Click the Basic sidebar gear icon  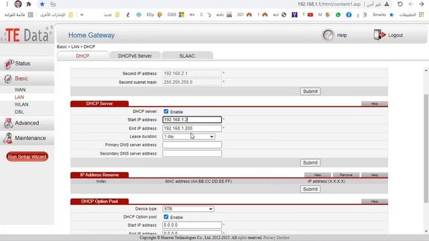coord(8,79)
